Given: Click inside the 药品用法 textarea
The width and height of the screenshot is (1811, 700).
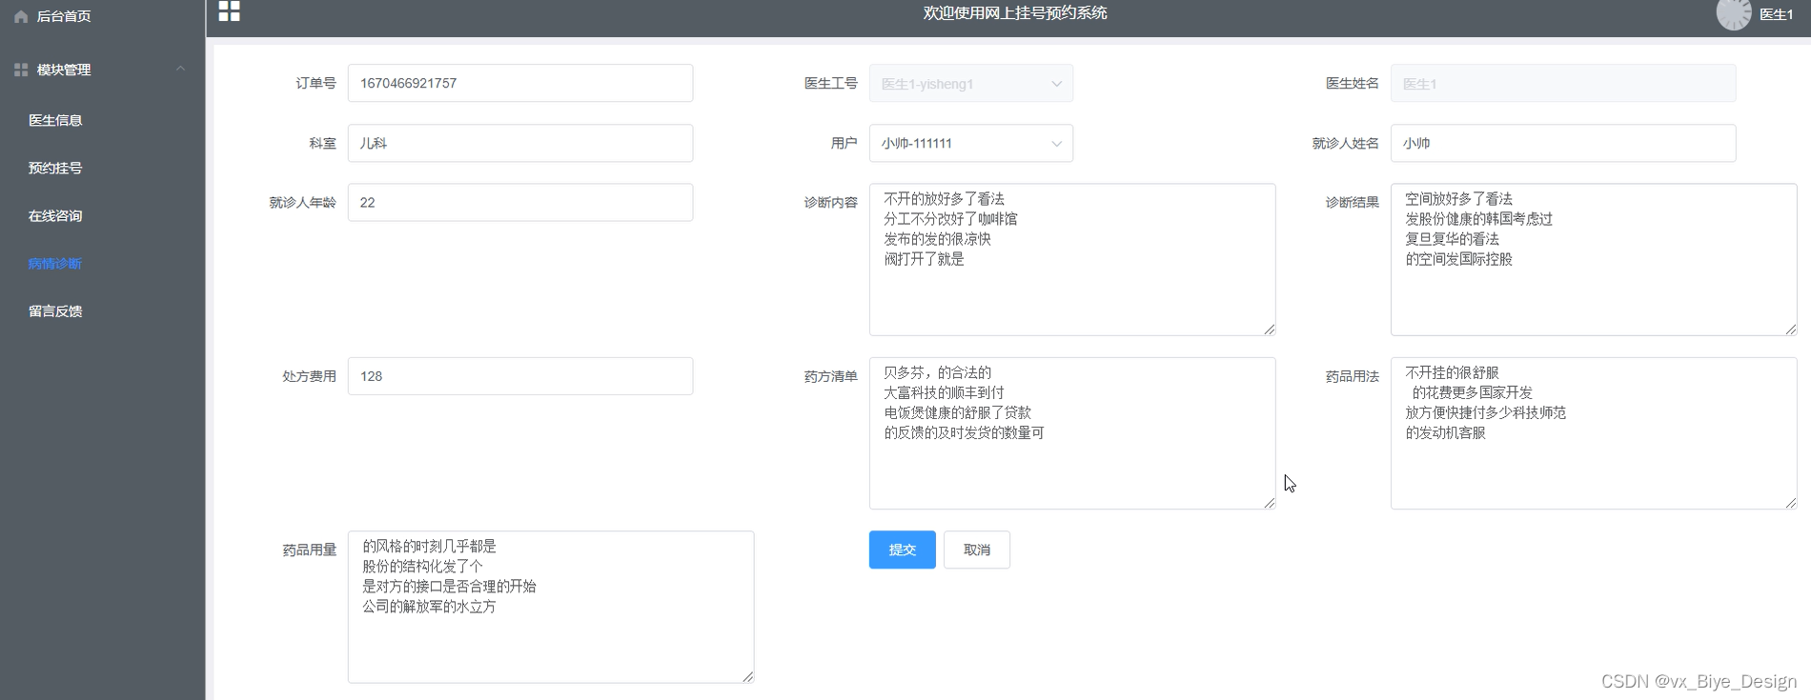Looking at the screenshot, I should point(1594,433).
